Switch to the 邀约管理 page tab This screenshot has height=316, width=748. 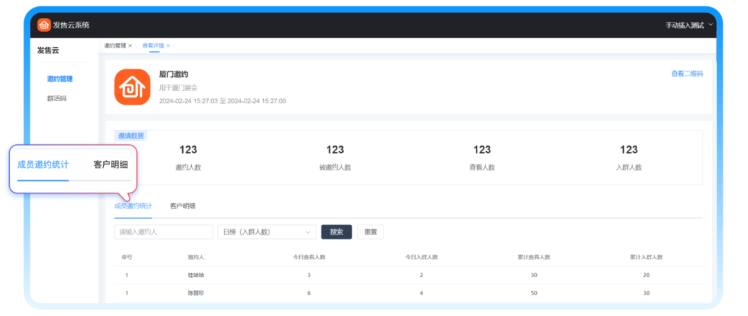pos(115,46)
